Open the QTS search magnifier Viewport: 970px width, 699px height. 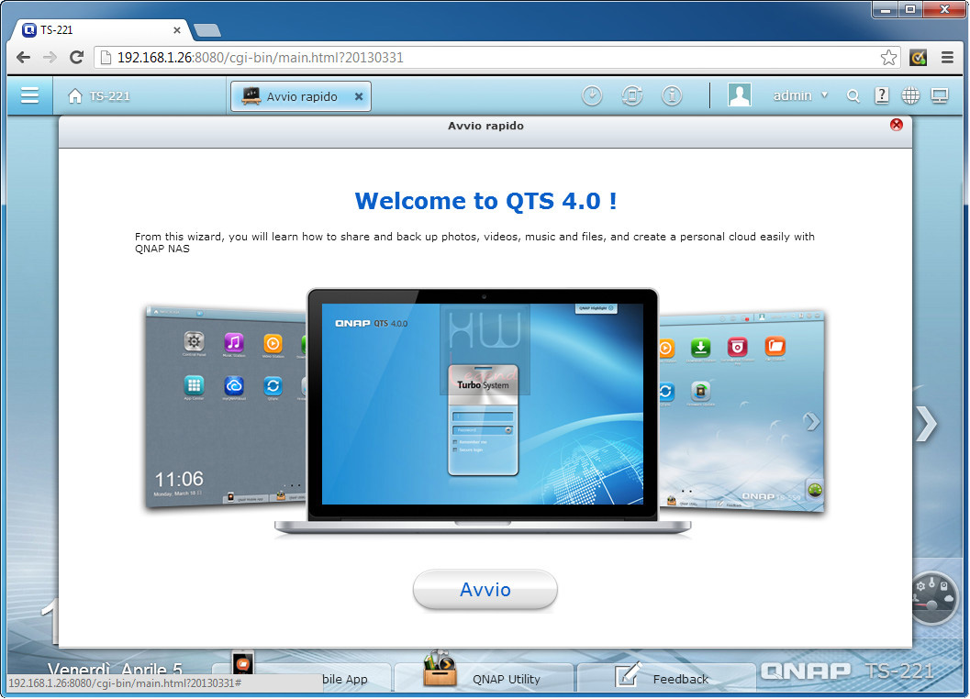(853, 96)
